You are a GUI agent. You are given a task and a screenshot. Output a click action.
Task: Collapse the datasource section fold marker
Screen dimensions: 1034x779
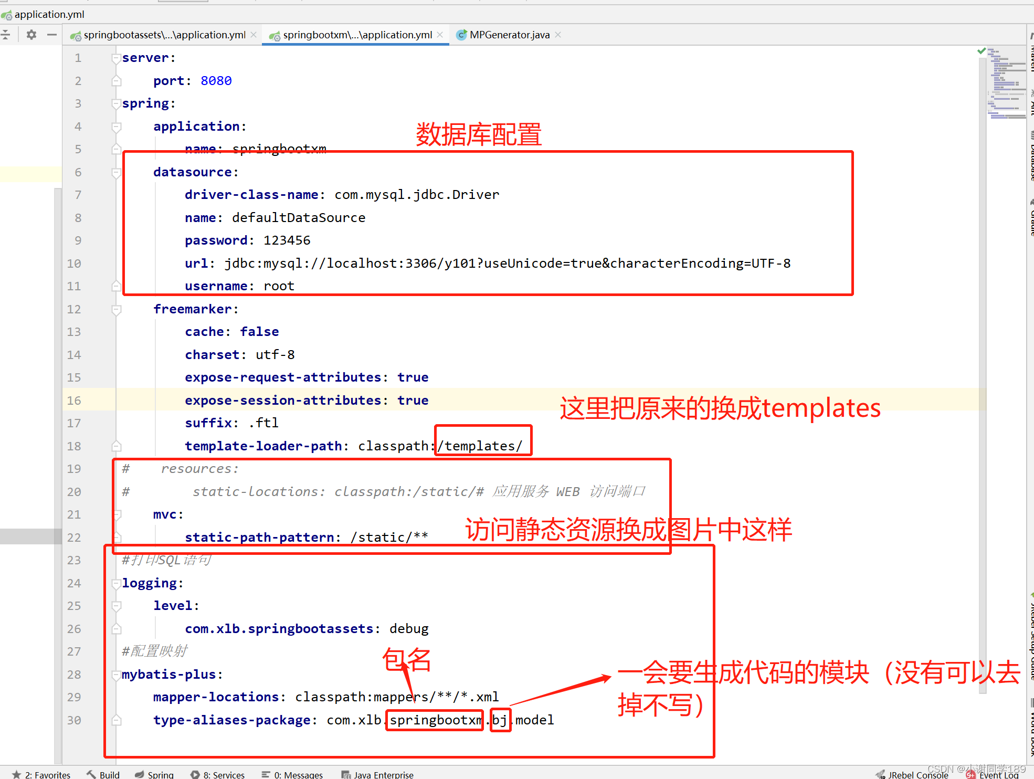click(x=117, y=172)
